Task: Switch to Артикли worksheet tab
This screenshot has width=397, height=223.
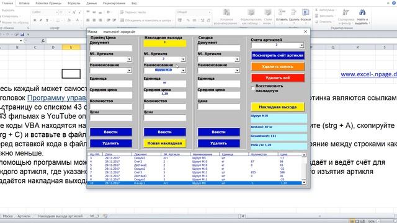Action: pyautogui.click(x=24, y=216)
